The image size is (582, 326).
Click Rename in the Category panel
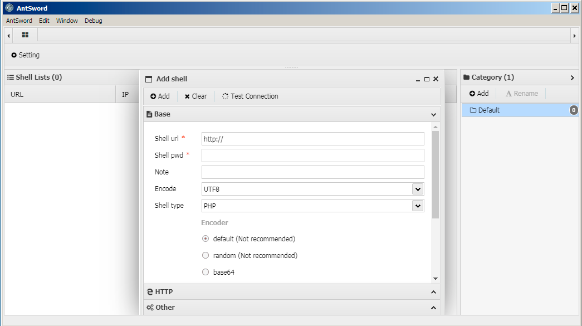(522, 94)
